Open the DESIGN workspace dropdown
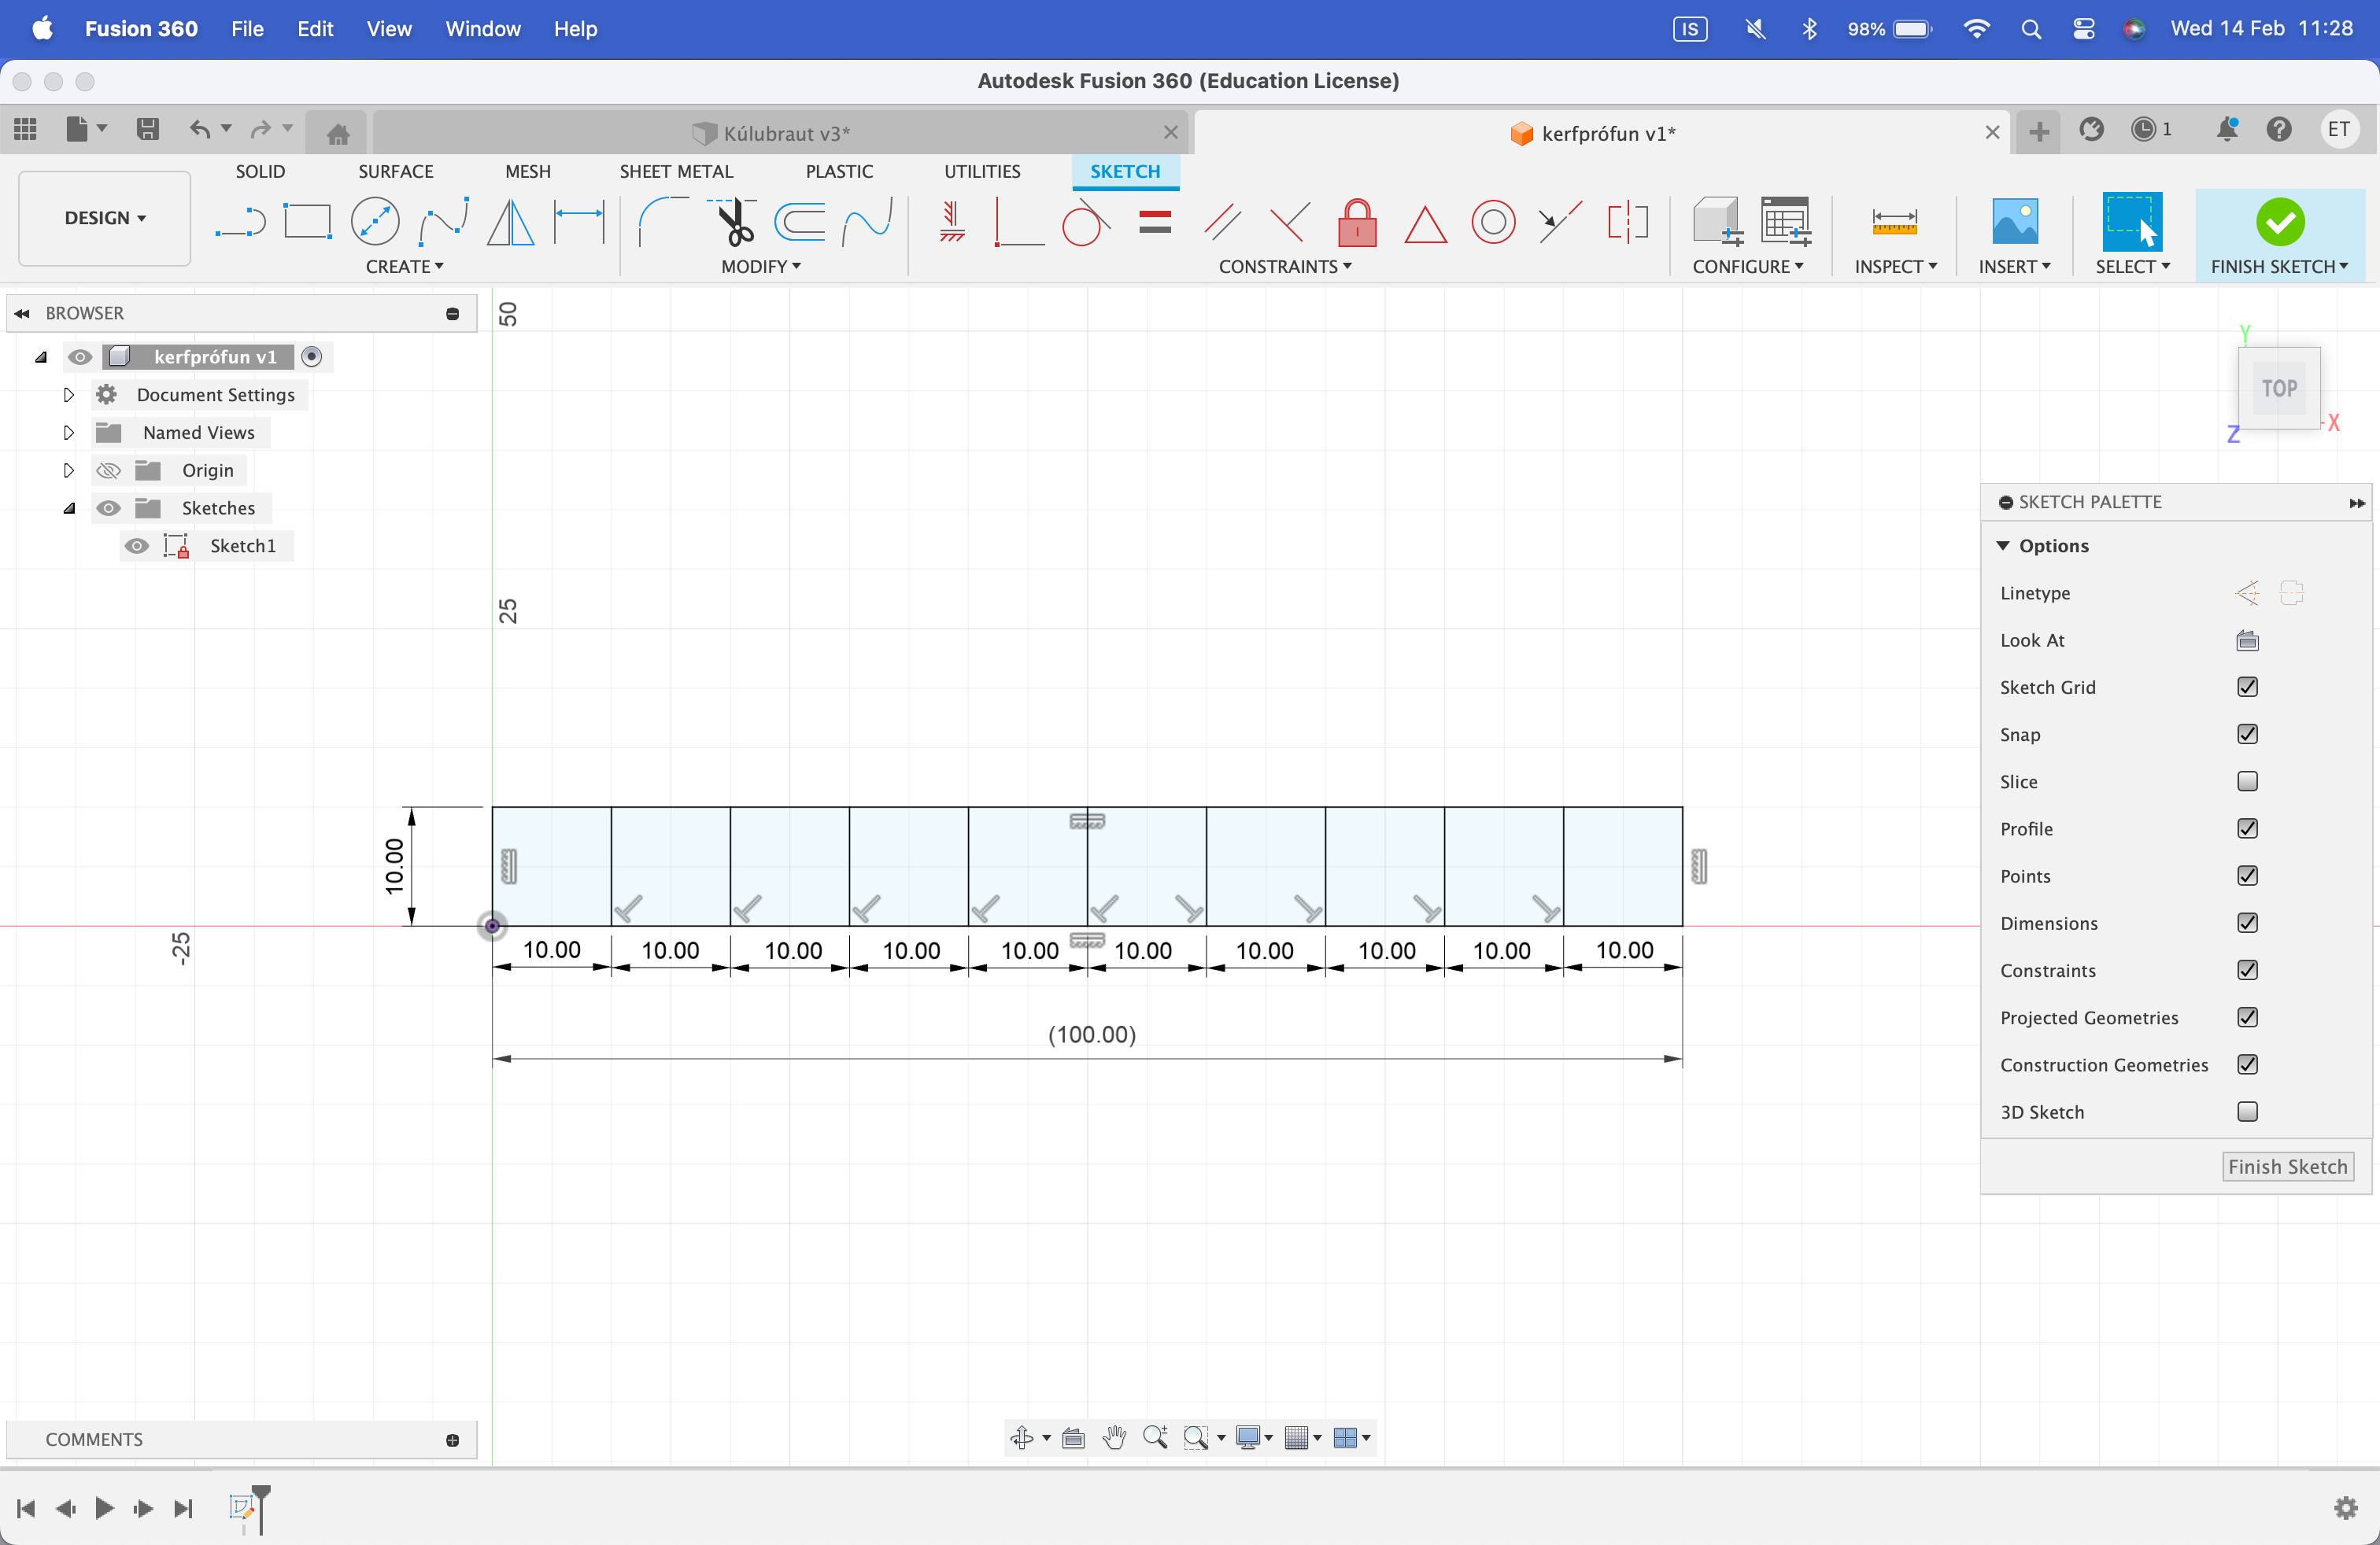This screenshot has width=2380, height=1545. 105,218
